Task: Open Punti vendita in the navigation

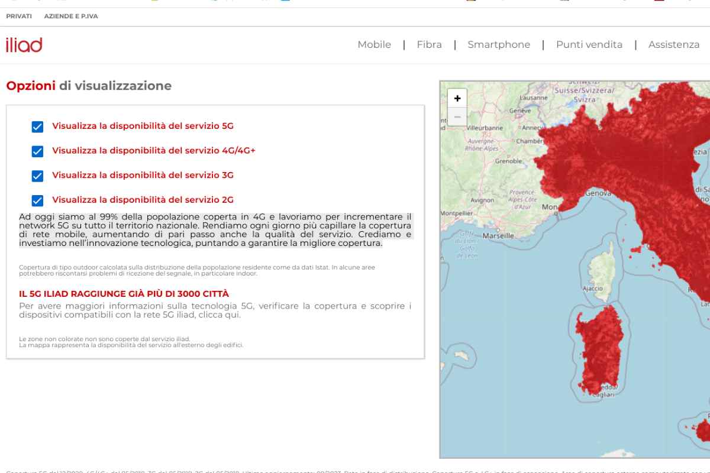Action: [589, 45]
